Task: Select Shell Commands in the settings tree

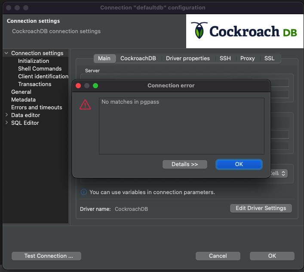Action: tap(40, 69)
